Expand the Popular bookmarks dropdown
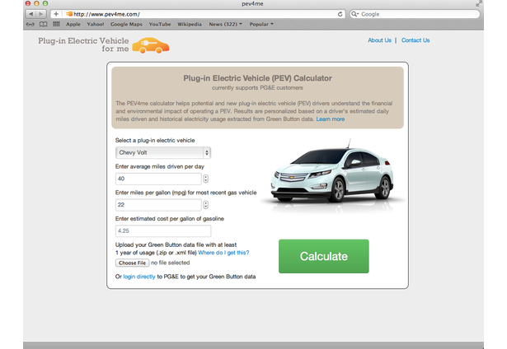507x349 pixels. click(261, 24)
